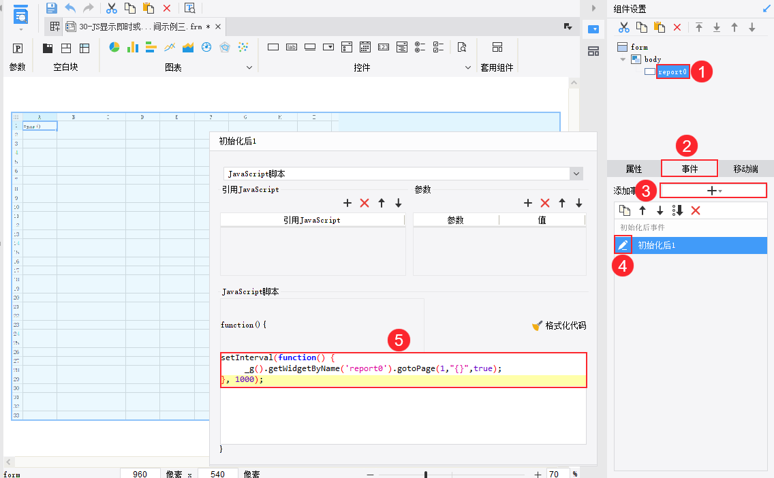Switch to the 移动端 tab
The height and width of the screenshot is (478, 774).
[x=745, y=169]
